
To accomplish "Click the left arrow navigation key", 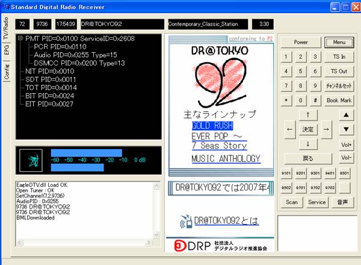I will tap(290, 129).
